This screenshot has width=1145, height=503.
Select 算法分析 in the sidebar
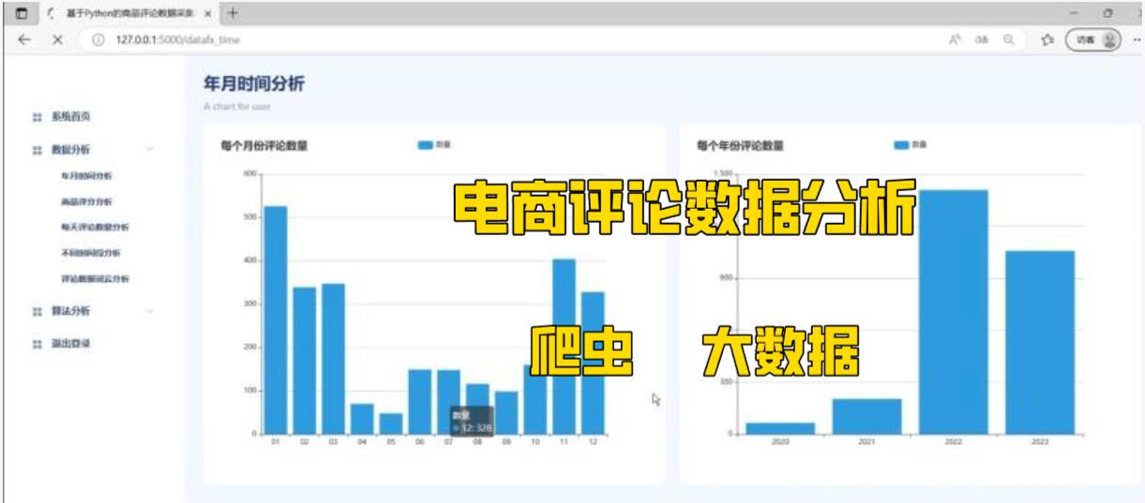tap(71, 311)
